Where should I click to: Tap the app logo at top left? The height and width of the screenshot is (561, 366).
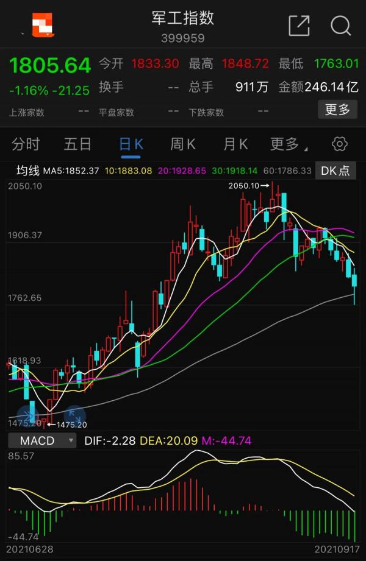[43, 26]
